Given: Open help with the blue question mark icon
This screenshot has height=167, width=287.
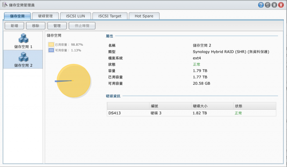Looking at the screenshot, I should [261, 5].
